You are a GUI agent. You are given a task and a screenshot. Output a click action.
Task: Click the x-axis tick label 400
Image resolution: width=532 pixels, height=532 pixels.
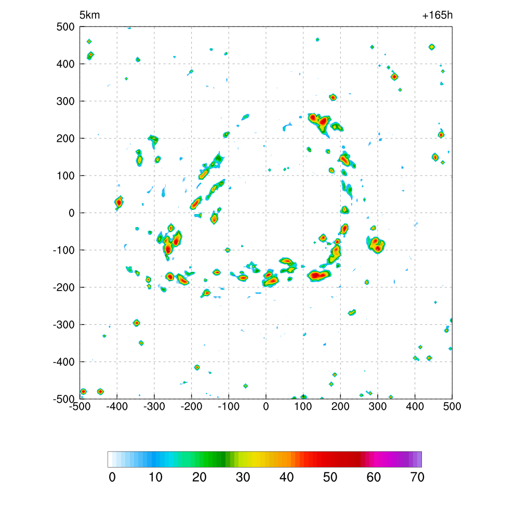click(415, 406)
